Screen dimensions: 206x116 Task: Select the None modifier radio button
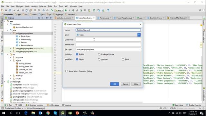pyautogui.click(x=77, y=59)
